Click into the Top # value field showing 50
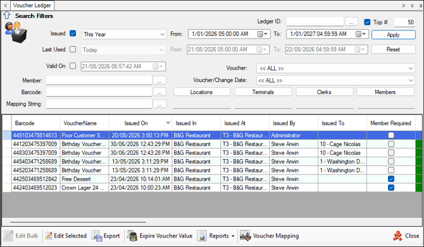Viewport: 424px width, 247px height. point(404,22)
